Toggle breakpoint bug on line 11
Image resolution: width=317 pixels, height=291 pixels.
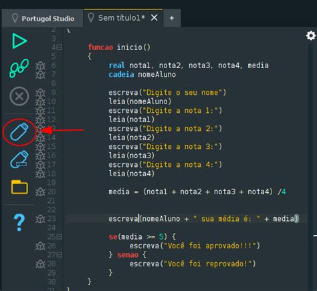[40, 111]
